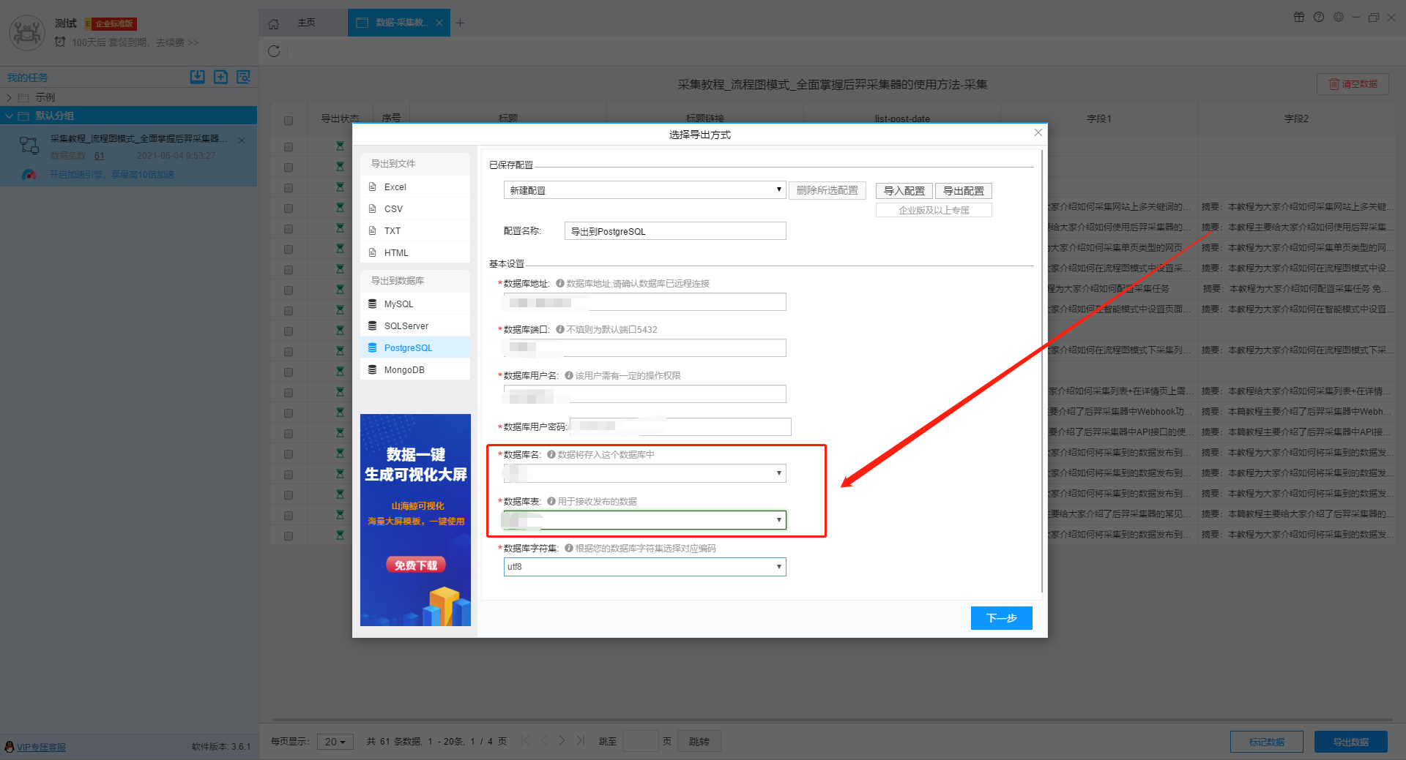Open the utf8 charset dropdown
Viewport: 1406px width, 760px height.
coord(644,567)
